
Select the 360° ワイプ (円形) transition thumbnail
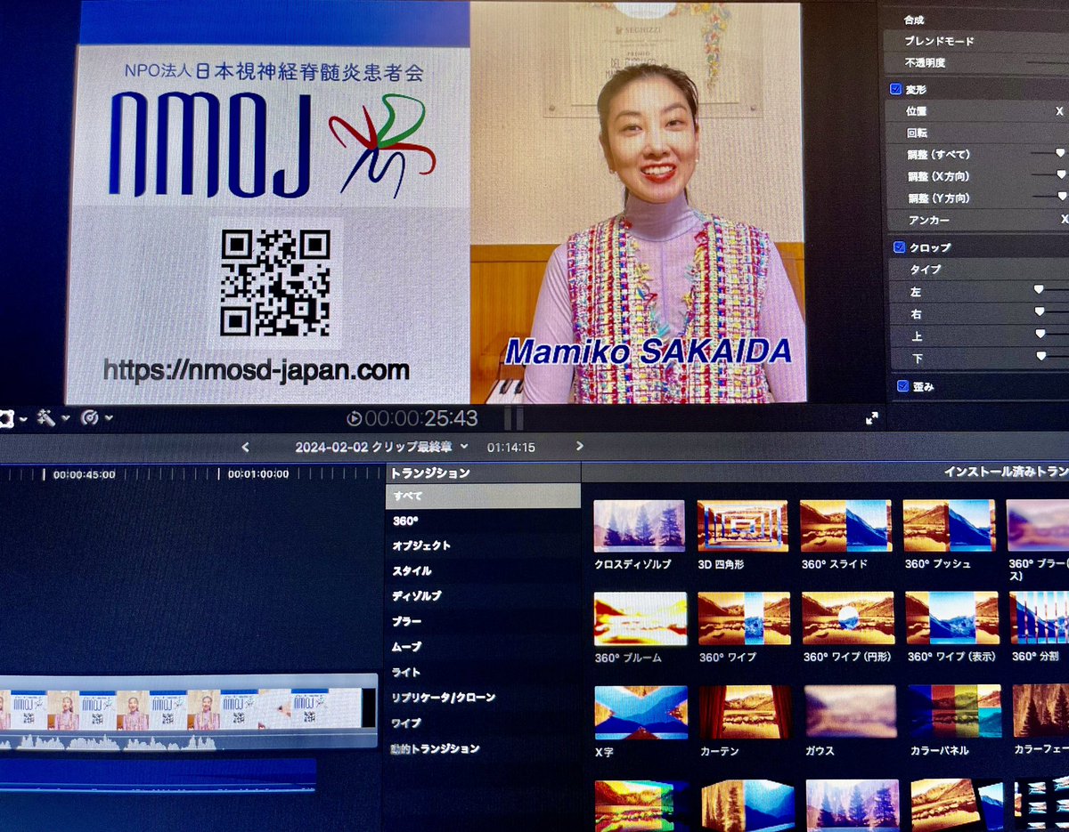(848, 618)
